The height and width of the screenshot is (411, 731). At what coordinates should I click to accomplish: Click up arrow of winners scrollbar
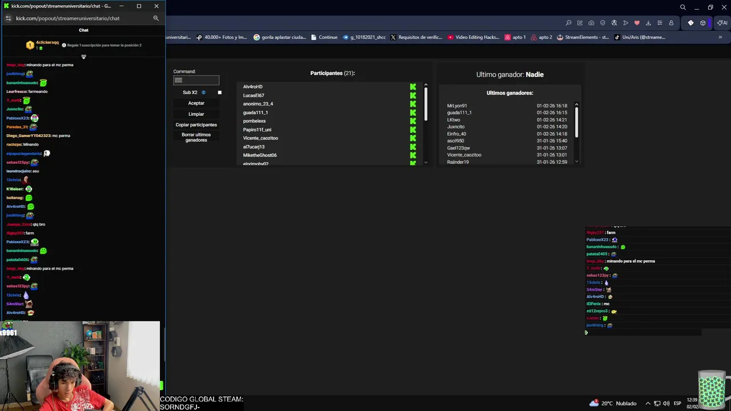pyautogui.click(x=576, y=104)
